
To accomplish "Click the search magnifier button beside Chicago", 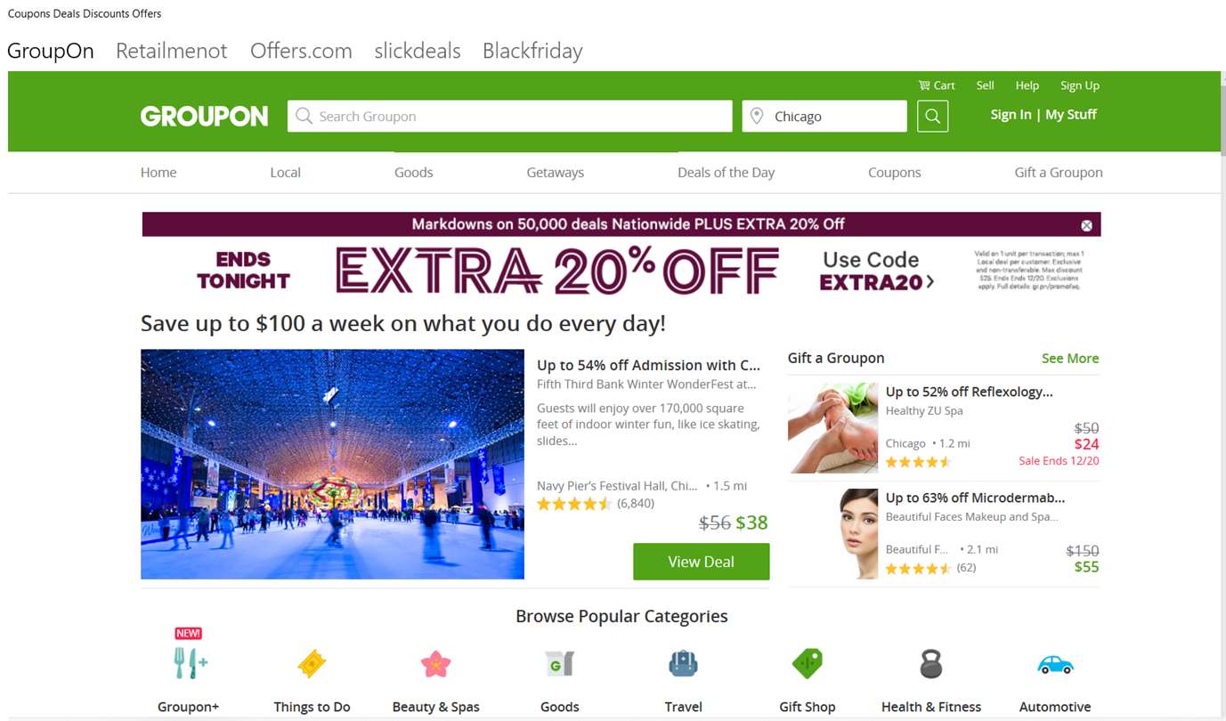I will [x=932, y=116].
